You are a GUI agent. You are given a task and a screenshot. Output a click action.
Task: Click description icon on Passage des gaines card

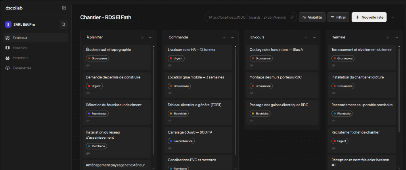click(x=252, y=120)
